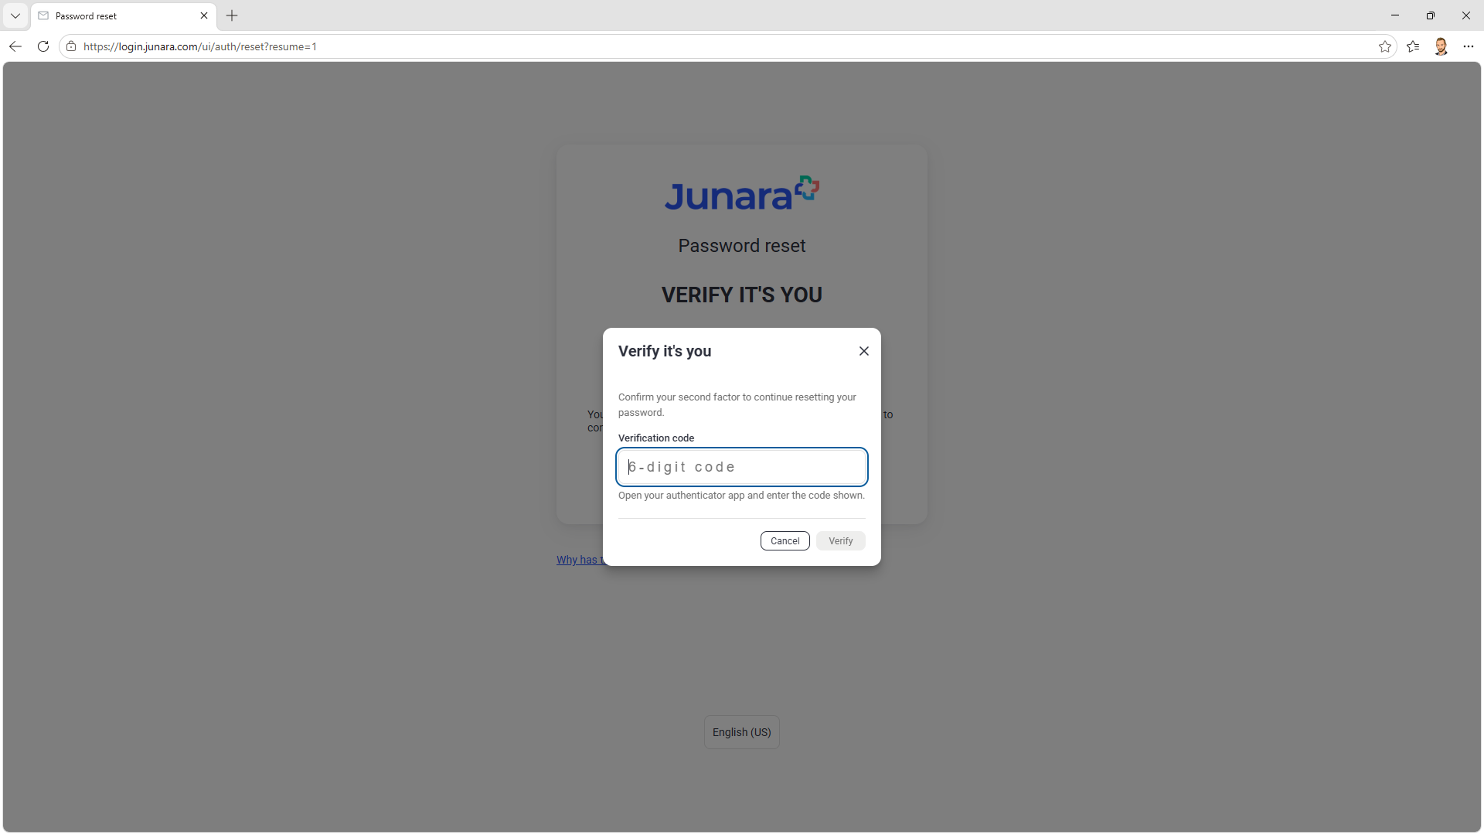The width and height of the screenshot is (1484, 835).
Task: Select the Password reset tab
Action: tap(124, 16)
